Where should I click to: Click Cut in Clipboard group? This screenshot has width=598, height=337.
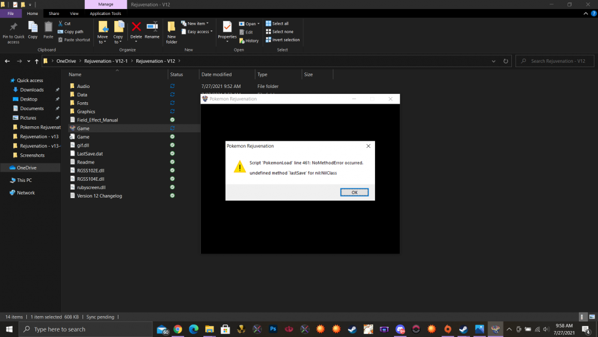coord(64,24)
